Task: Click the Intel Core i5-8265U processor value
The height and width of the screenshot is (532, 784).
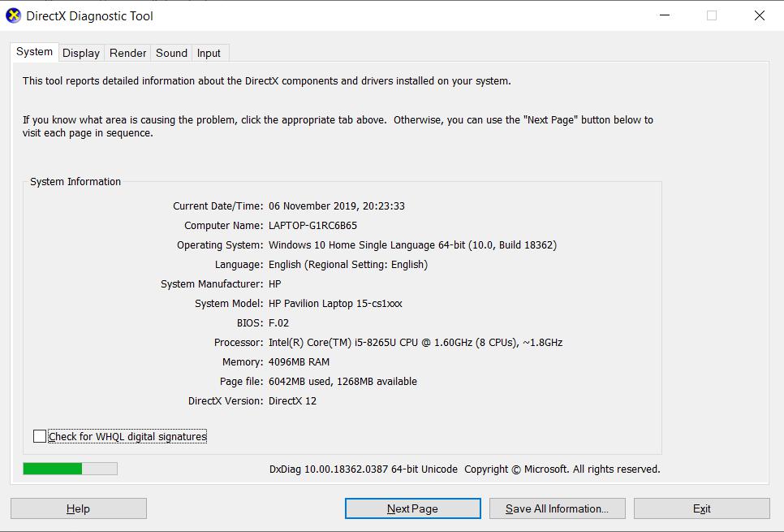Action: pos(416,343)
